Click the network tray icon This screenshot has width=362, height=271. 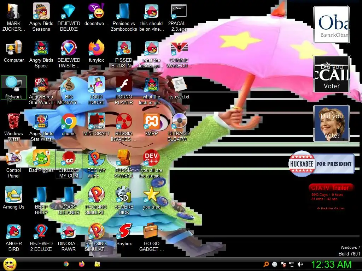(x=292, y=265)
